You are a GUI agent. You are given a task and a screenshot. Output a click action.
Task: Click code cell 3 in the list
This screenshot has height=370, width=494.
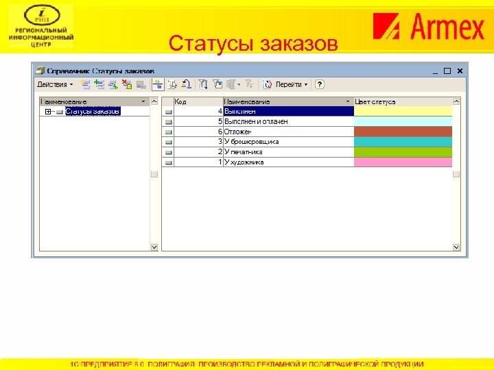click(198, 142)
